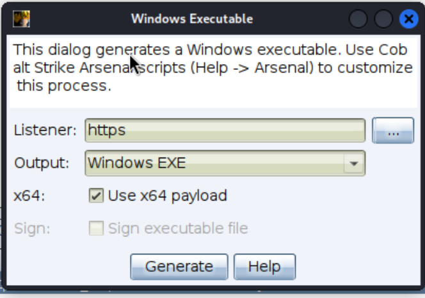Click the Listener field containing https
Image resolution: width=425 pixels, height=298 pixels.
(225, 131)
